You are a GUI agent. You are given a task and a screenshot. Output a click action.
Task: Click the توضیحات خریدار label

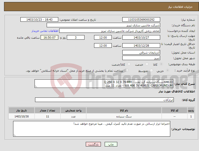pos(183,129)
